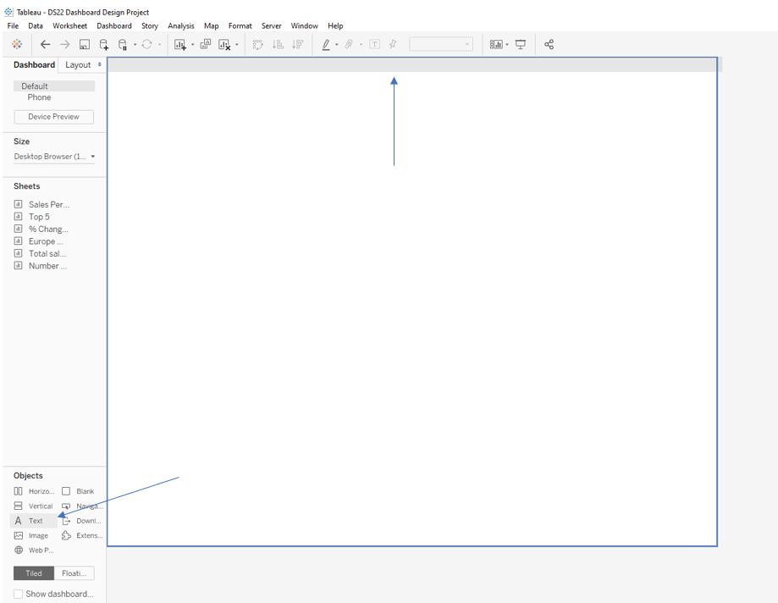Select the Blank object
Screen dimensions: 778x603
(x=78, y=491)
